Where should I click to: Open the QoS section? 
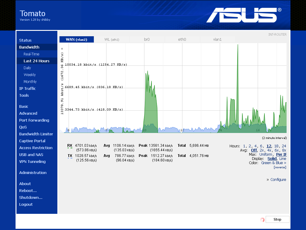(23, 127)
